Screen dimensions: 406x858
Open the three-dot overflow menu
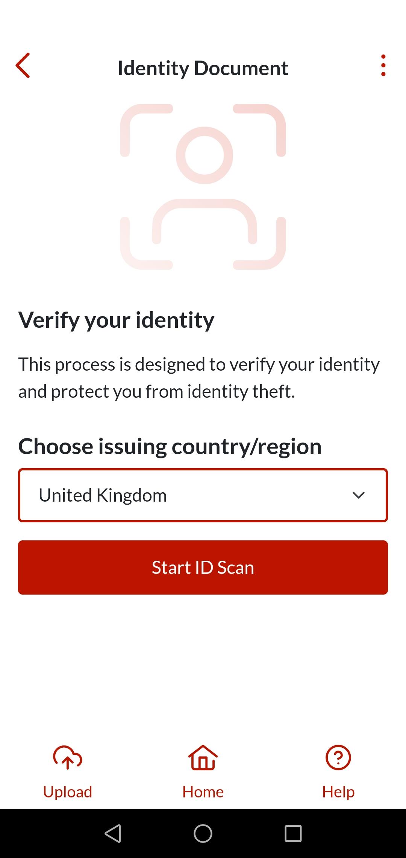[x=383, y=65]
